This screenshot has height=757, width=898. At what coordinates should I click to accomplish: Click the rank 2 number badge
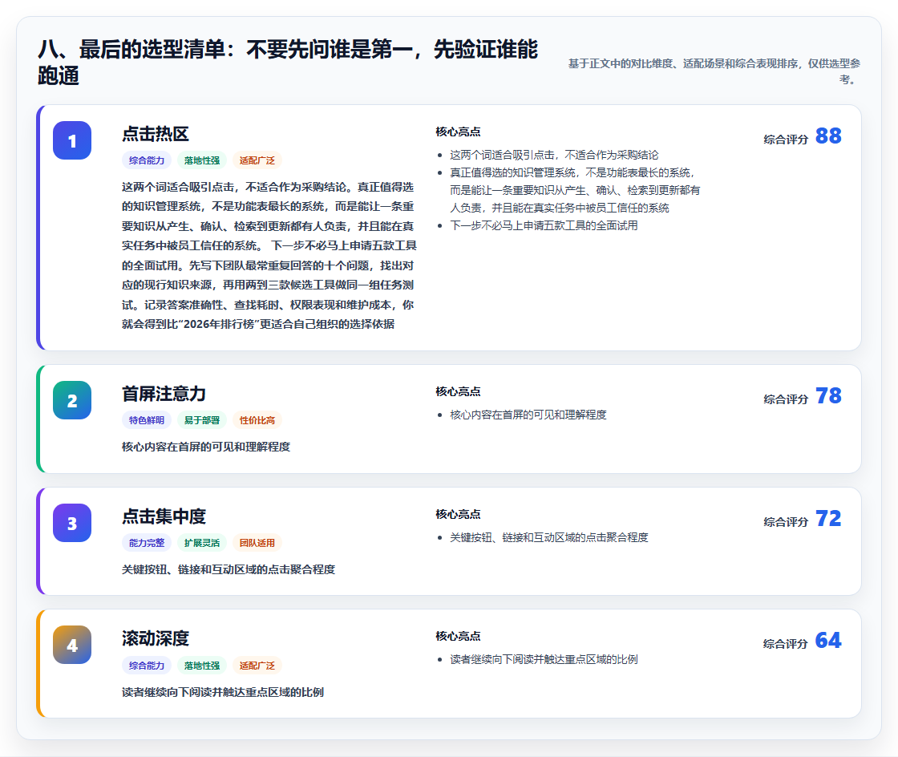pos(72,400)
